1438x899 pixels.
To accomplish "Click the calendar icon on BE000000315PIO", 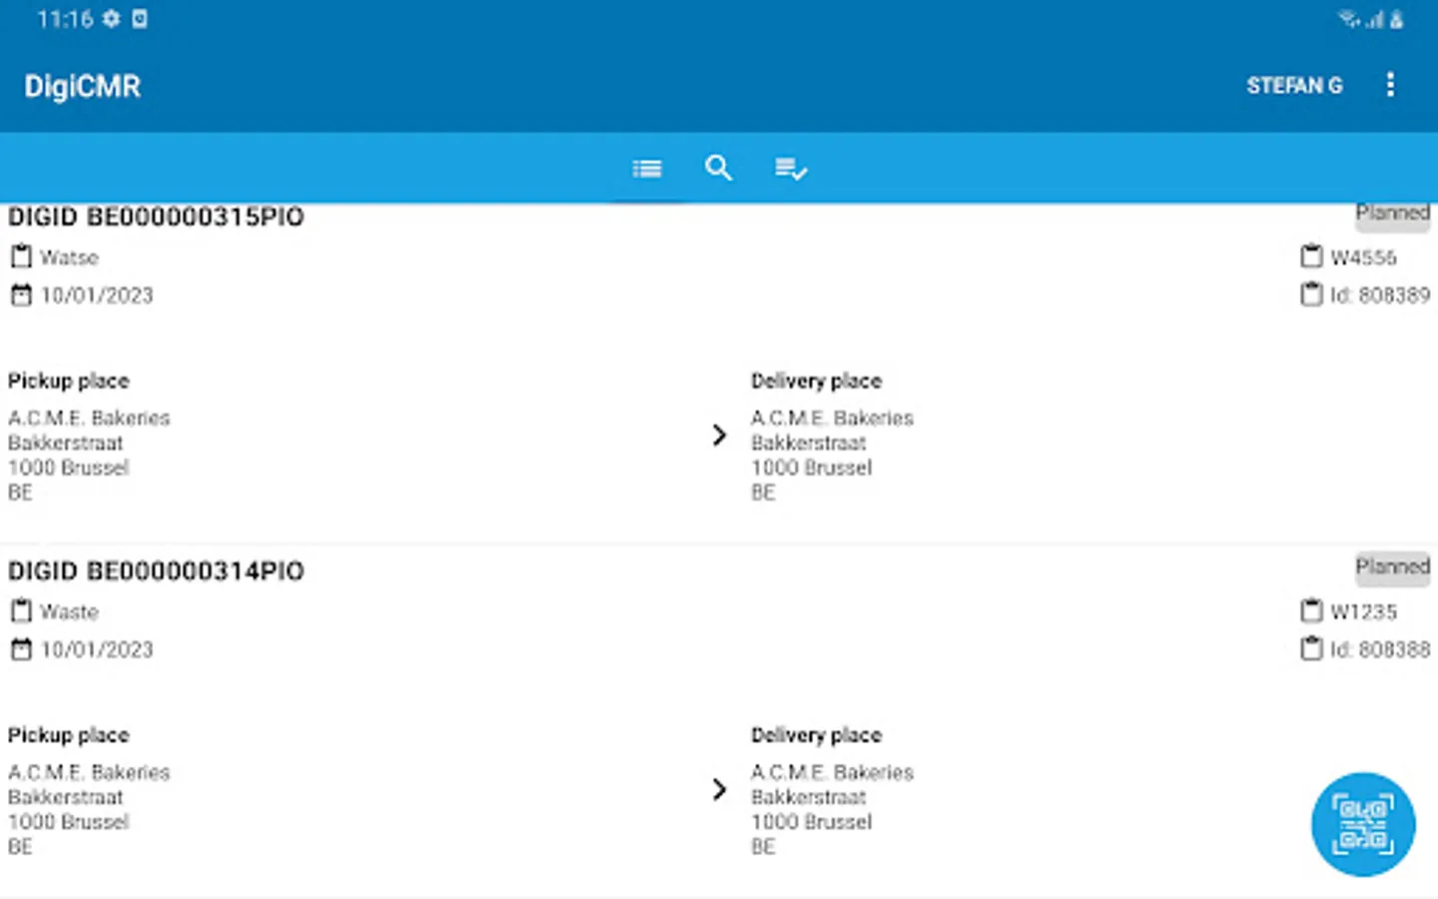I will (x=21, y=296).
